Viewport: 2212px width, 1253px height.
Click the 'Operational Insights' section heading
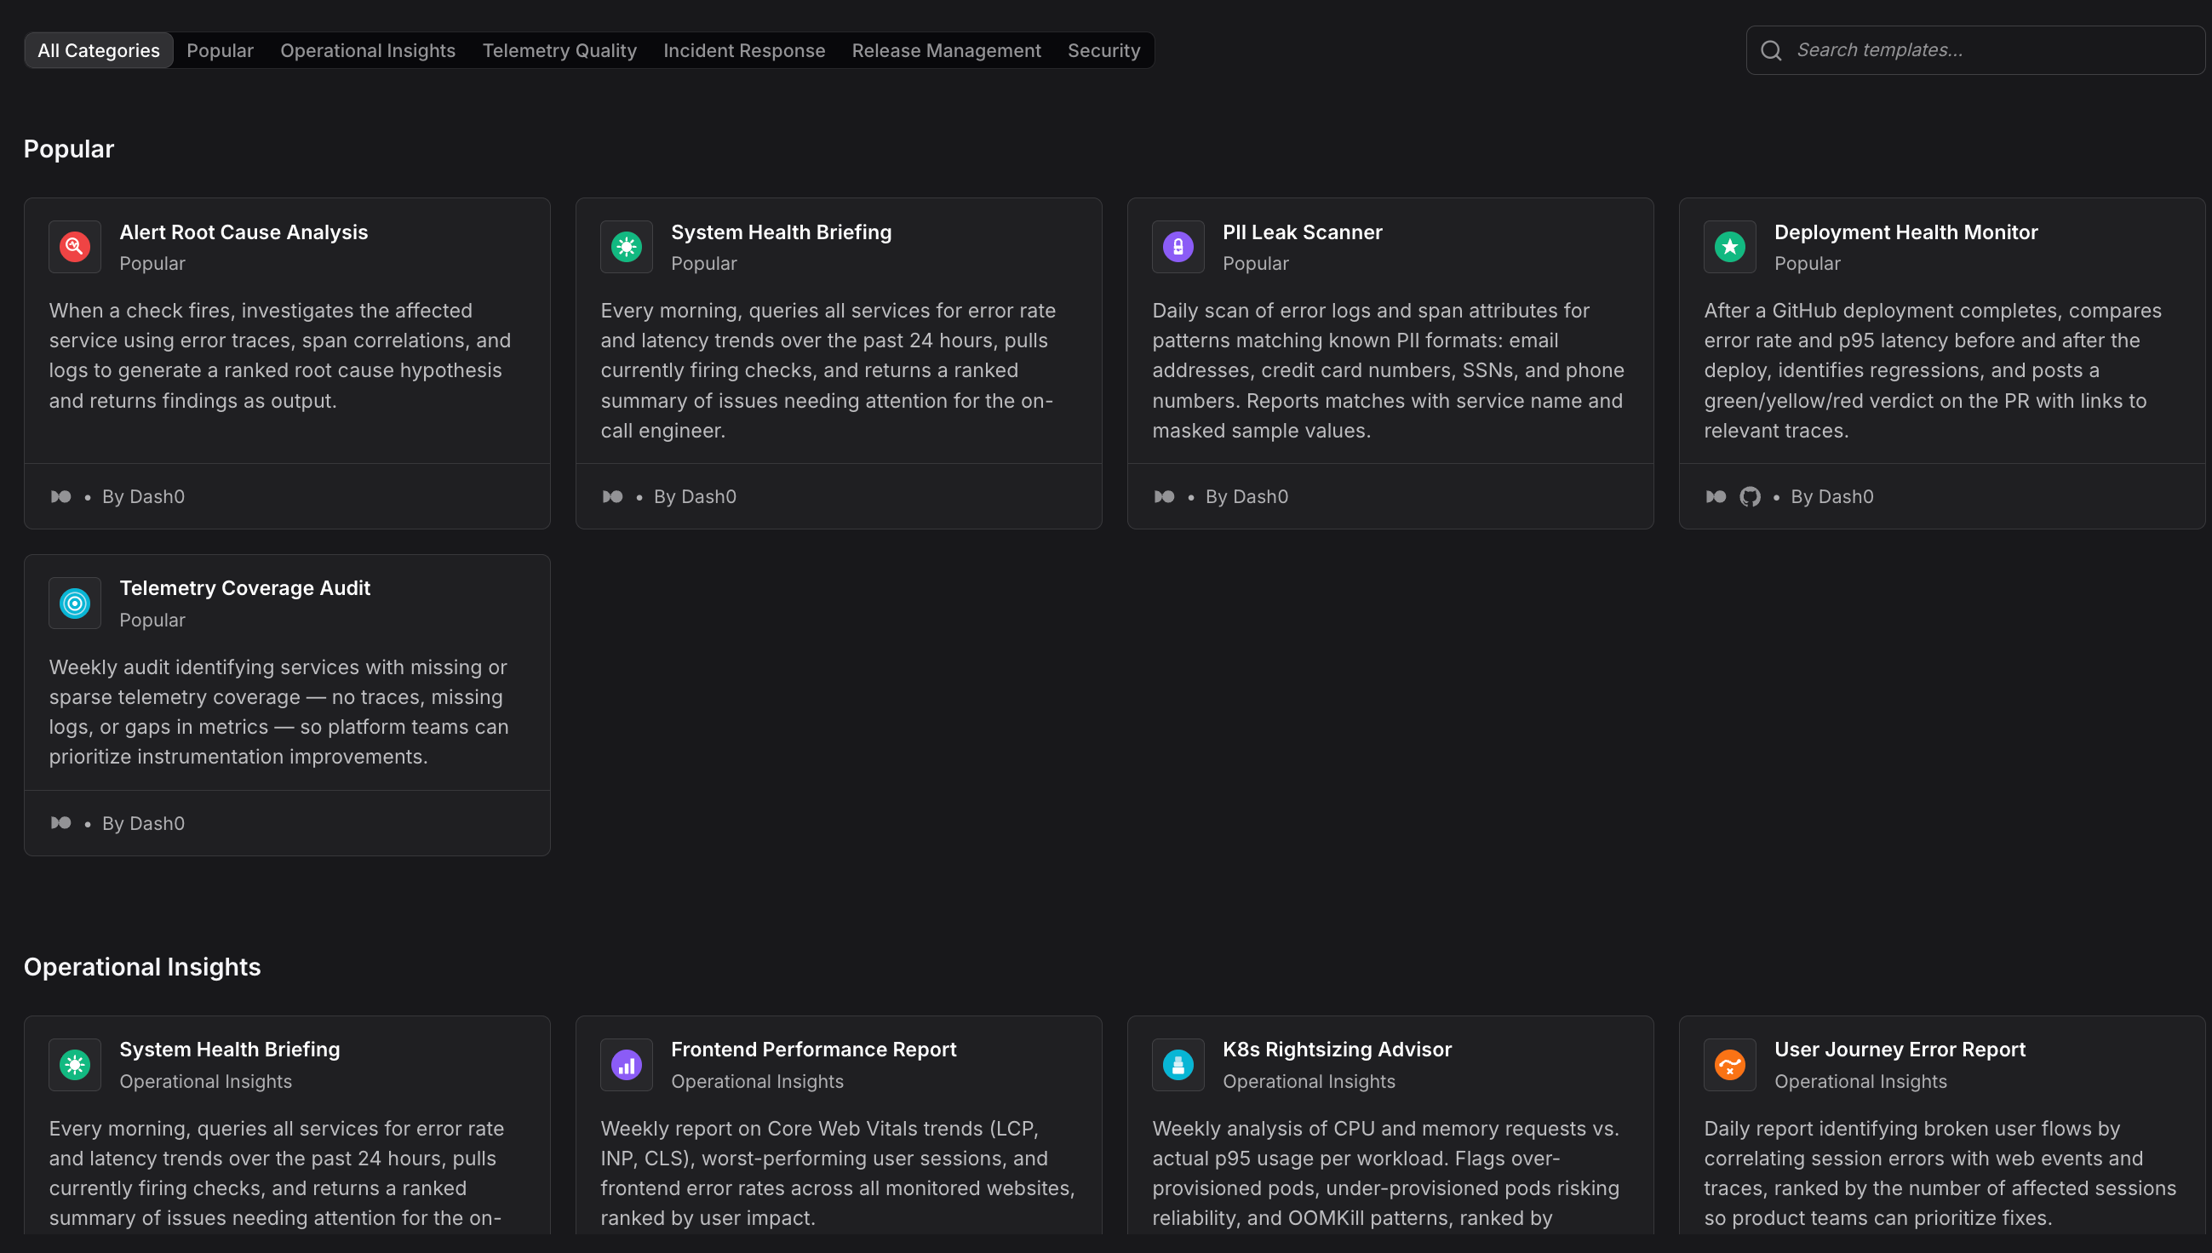point(142,967)
